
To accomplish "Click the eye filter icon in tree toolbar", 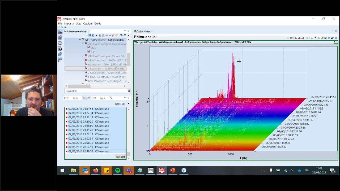I will [90, 35].
